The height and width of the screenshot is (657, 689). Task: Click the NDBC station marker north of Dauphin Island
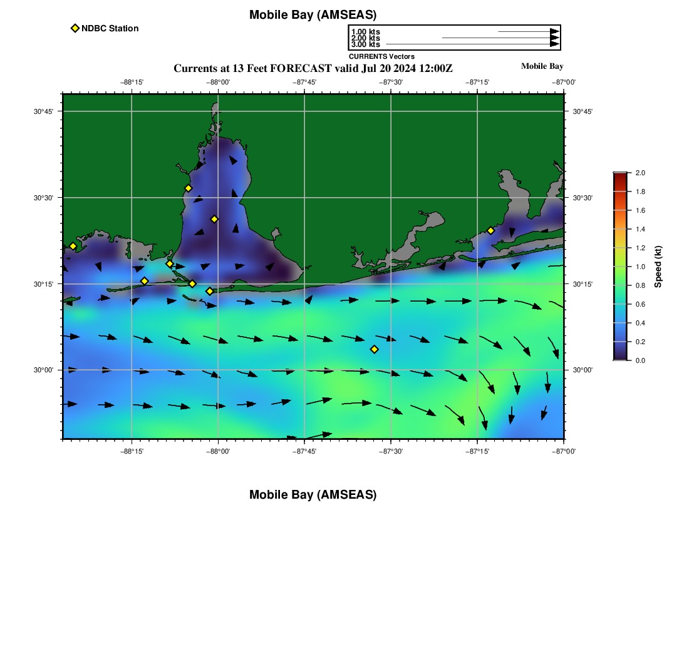click(170, 264)
